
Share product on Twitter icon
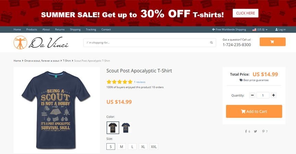click(x=256, y=131)
